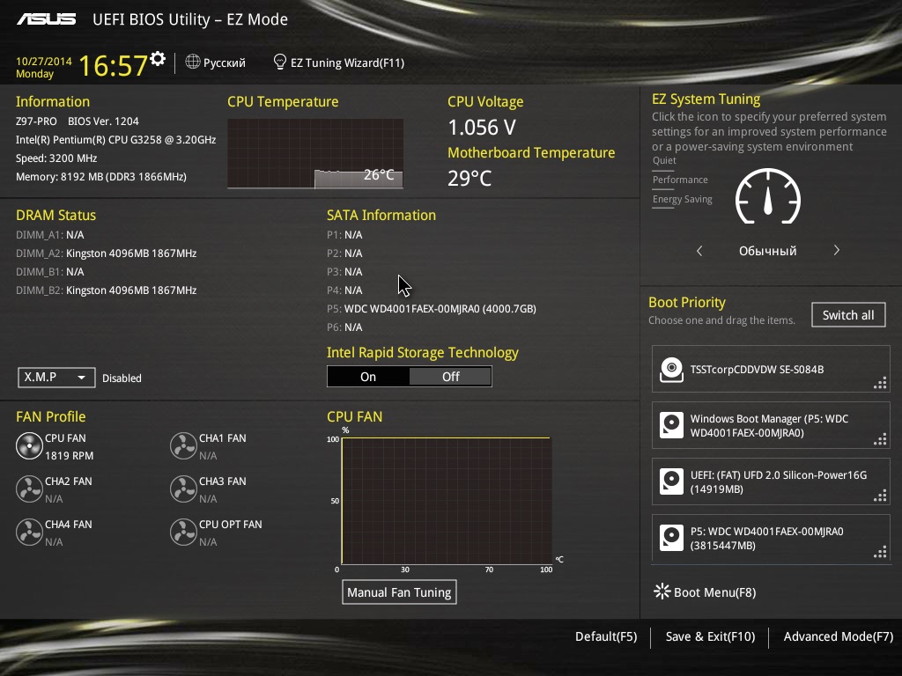Click the TSSTcorp optical drive disc icon
The width and height of the screenshot is (902, 676).
[x=671, y=369]
